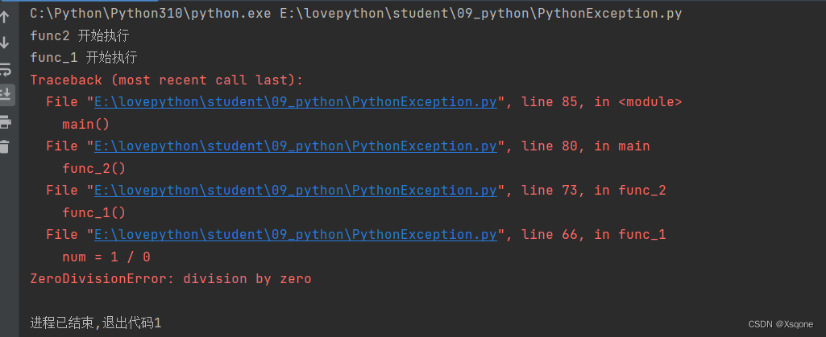Print the console output
Viewport: 826px width, 337px height.
[6, 121]
